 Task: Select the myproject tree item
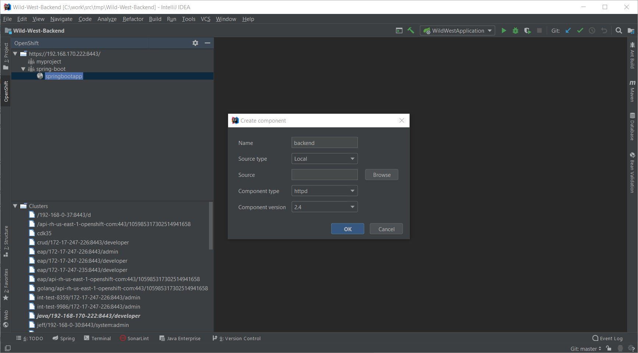point(49,62)
